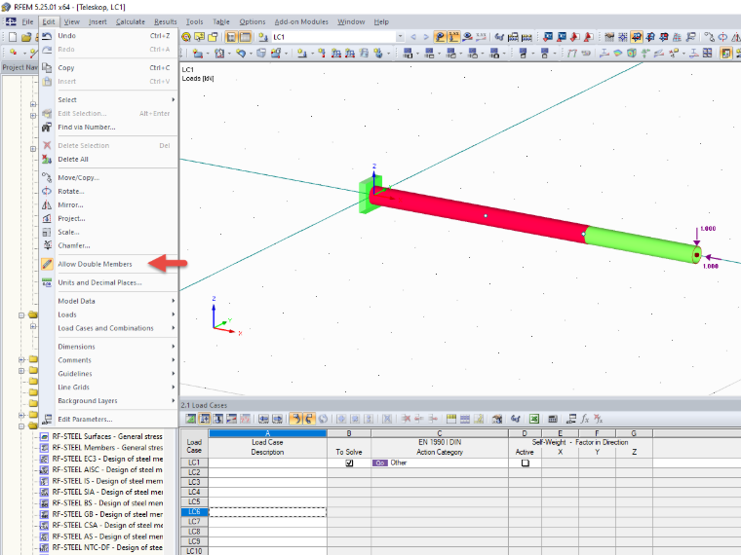The height and width of the screenshot is (555, 741).
Task: Click the calculator icon in table toolbar
Action: coord(553,419)
